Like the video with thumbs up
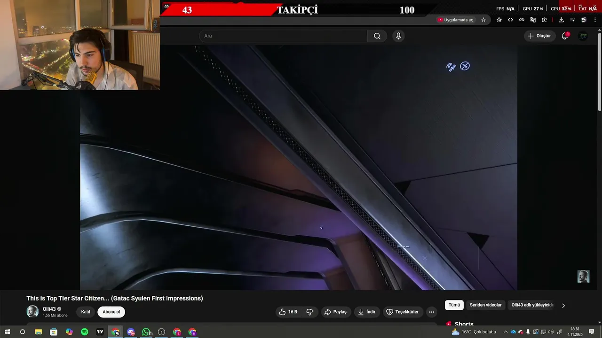 (x=288, y=312)
